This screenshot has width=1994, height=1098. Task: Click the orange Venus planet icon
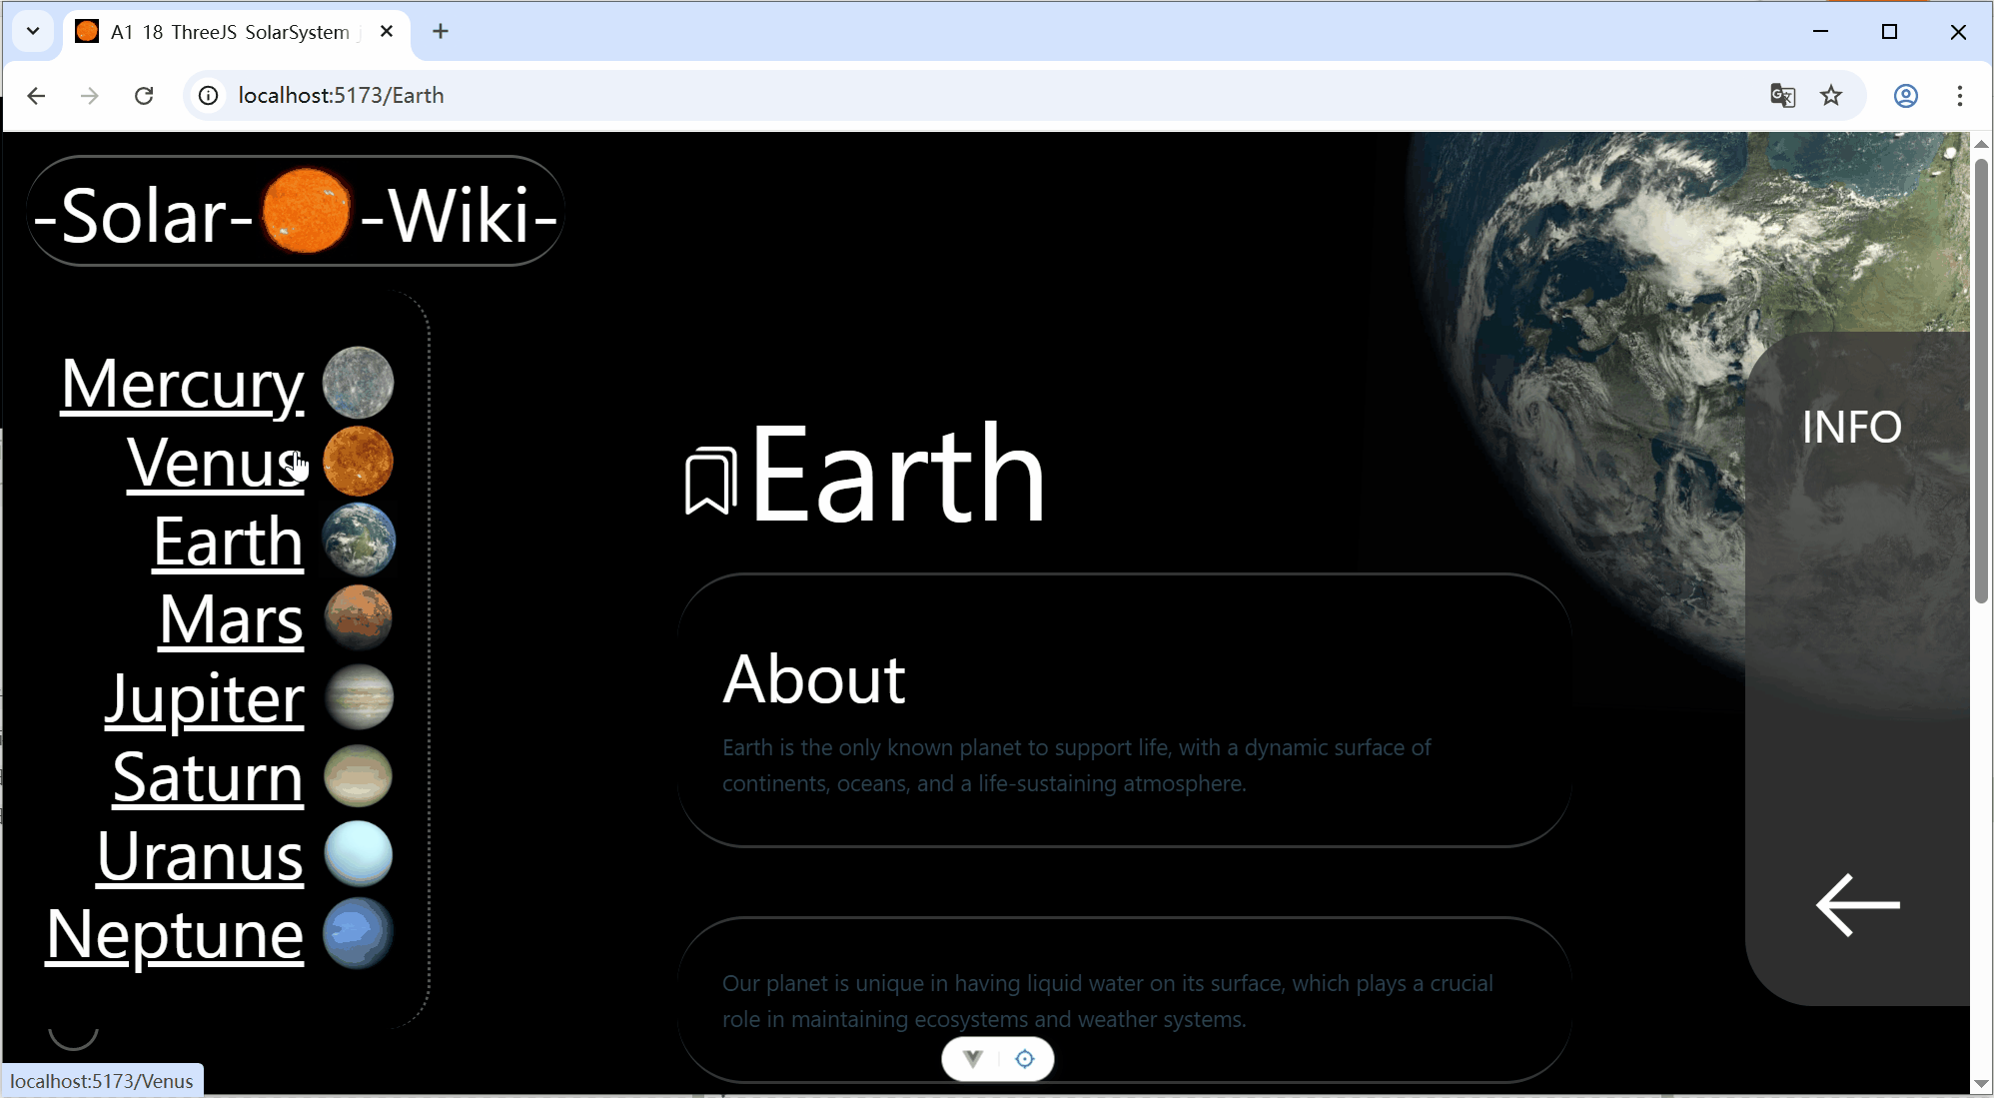(x=358, y=462)
